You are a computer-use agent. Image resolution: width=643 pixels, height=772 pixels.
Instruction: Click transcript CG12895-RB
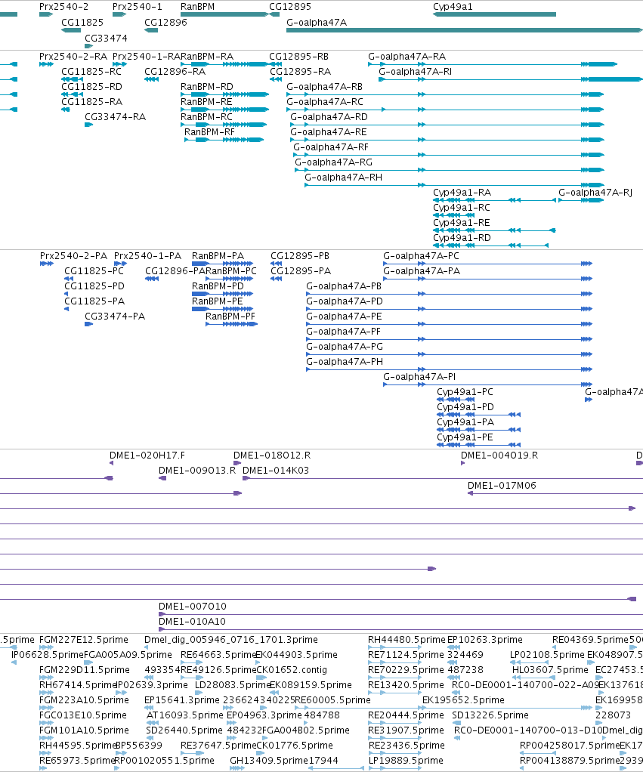click(x=299, y=56)
